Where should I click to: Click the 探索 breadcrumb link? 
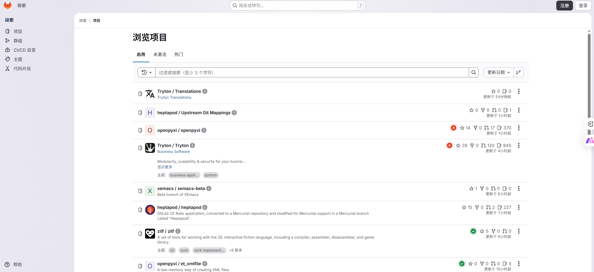coord(83,20)
